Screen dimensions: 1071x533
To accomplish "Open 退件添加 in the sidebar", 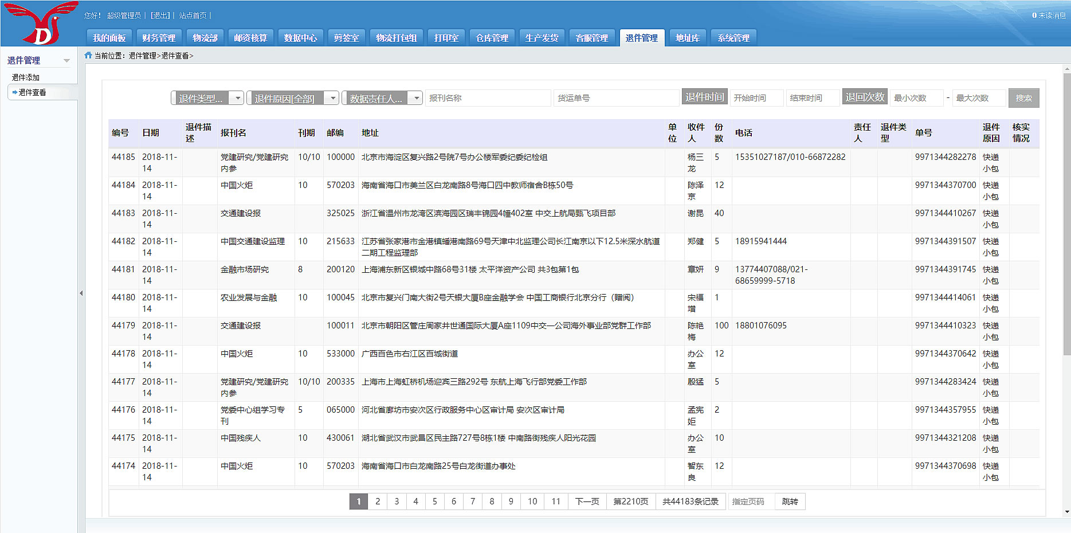I will [26, 77].
